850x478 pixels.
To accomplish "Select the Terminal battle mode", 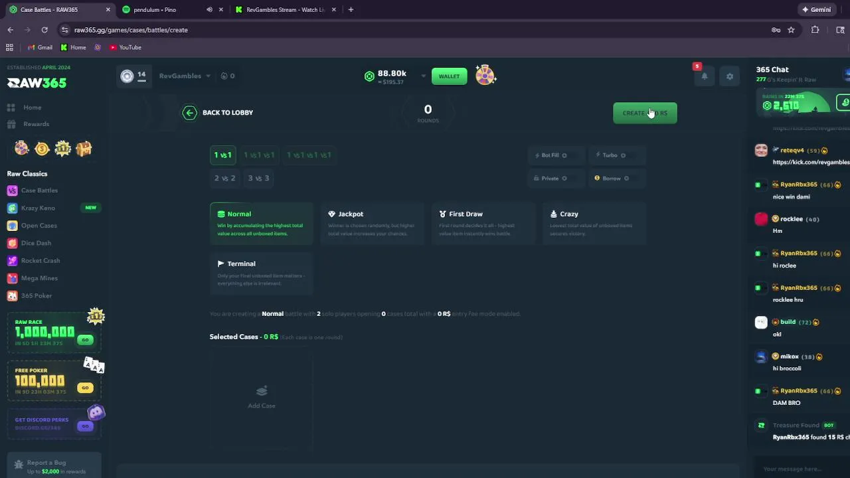I will 262,274.
